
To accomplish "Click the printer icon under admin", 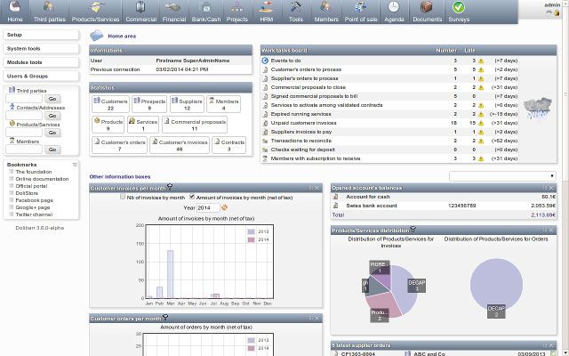I will (549, 13).
